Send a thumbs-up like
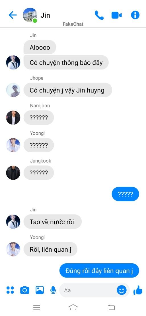The height and width of the screenshot is (316, 146). [138, 290]
